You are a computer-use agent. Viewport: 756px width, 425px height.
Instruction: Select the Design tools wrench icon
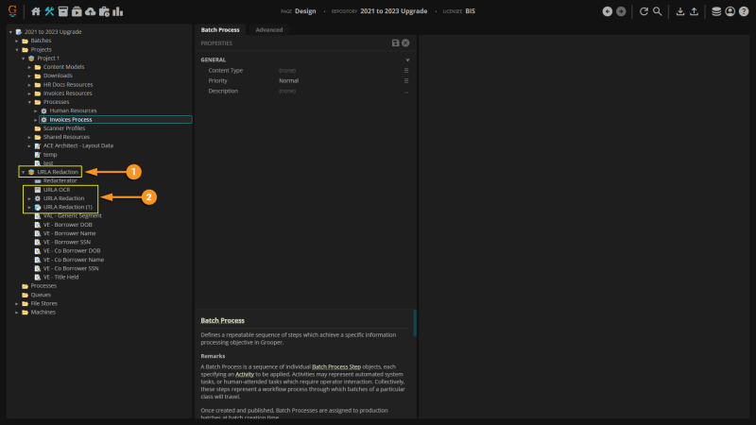pos(49,11)
